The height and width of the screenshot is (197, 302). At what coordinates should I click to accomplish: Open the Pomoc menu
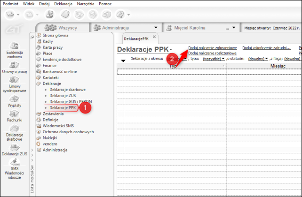[105, 4]
